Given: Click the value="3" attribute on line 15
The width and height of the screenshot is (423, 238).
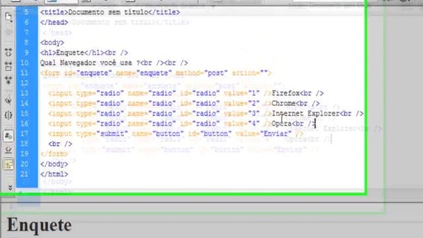Looking at the screenshot, I should click(x=242, y=113).
